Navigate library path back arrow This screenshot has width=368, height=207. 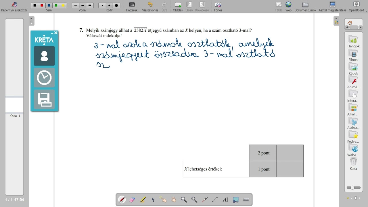tap(347, 27)
